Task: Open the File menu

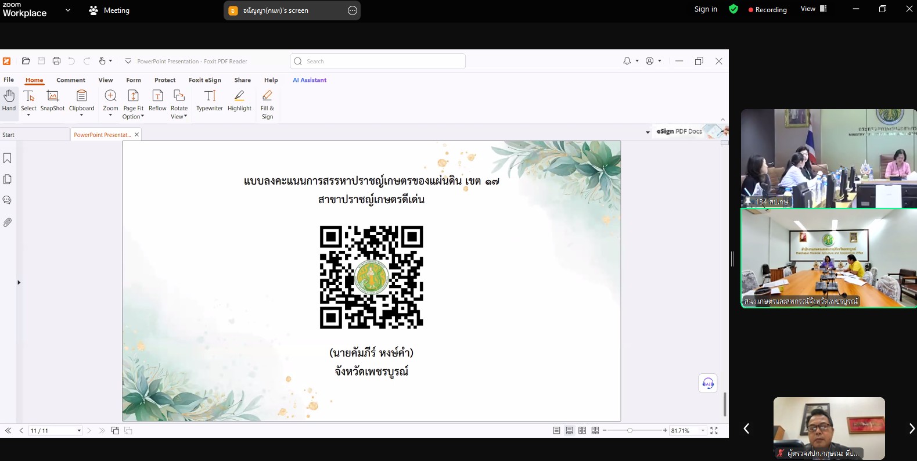Action: click(x=9, y=80)
